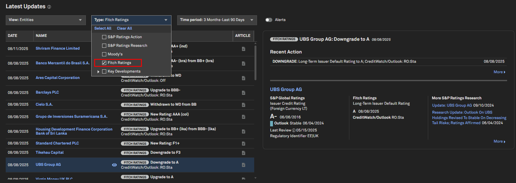Screen dimensions: 516x183
Task: Click the eye icon beside UBS Group AG
Action: [114, 165]
